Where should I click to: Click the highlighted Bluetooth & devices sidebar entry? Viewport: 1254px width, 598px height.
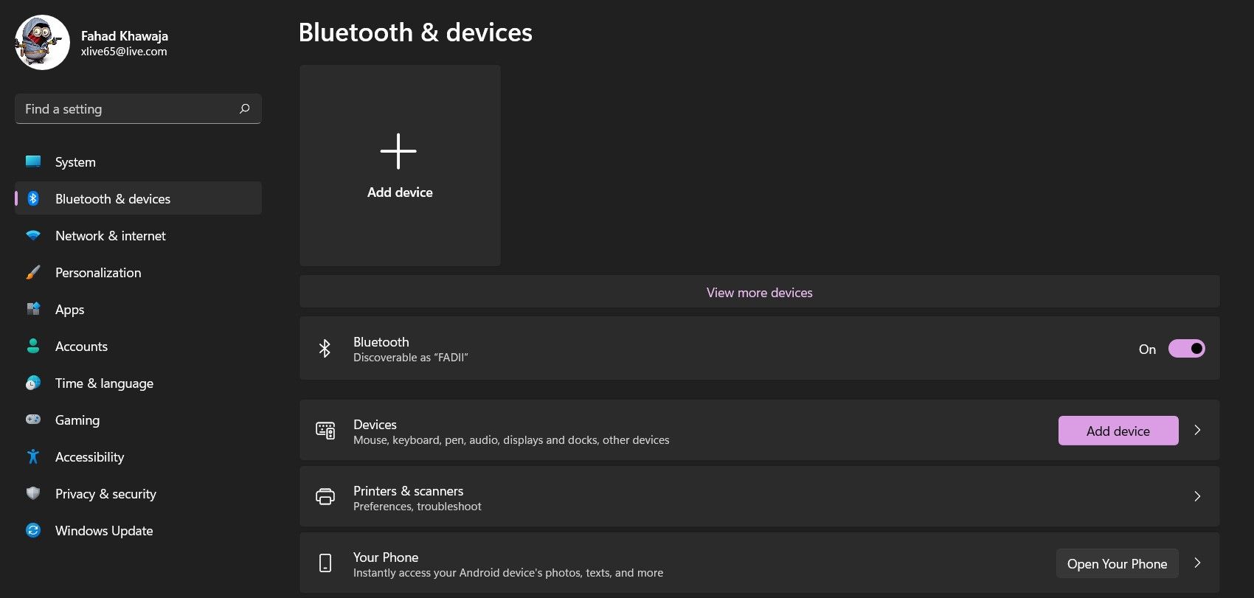137,198
